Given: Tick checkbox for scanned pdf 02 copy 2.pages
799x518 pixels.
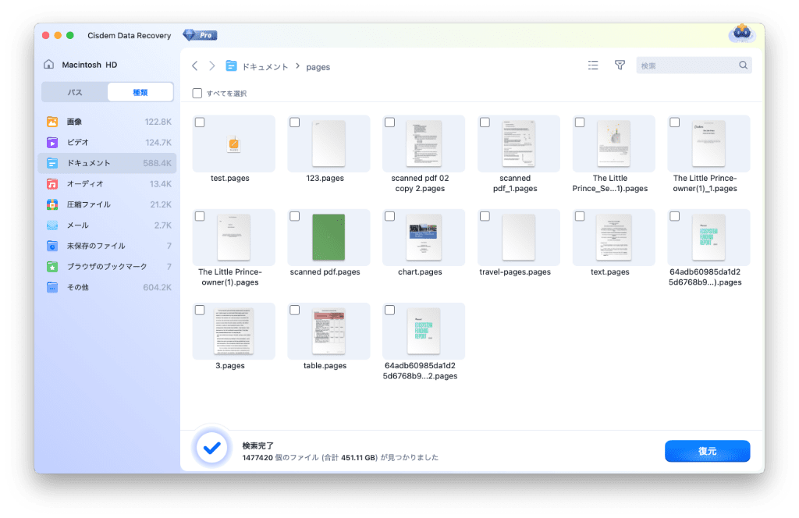Looking at the screenshot, I should tap(390, 122).
